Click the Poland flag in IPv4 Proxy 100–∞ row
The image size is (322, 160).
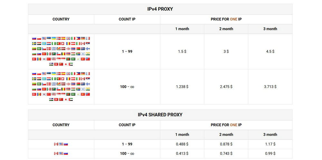39,74
